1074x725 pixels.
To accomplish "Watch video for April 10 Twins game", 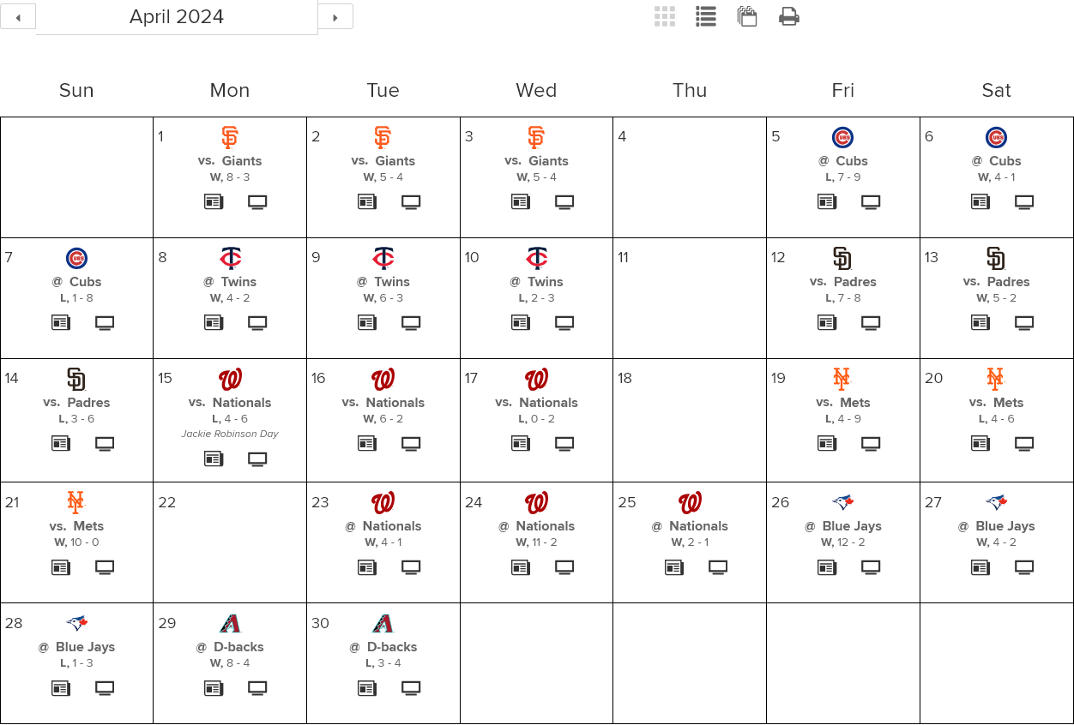I will (x=564, y=323).
